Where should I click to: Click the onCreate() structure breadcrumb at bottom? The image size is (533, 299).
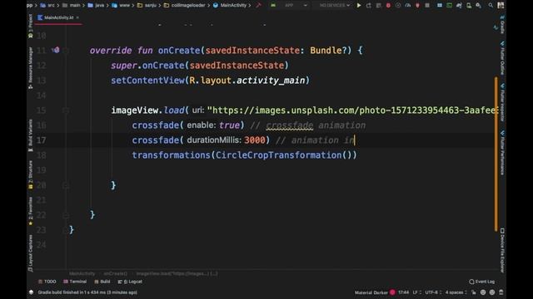click(115, 273)
